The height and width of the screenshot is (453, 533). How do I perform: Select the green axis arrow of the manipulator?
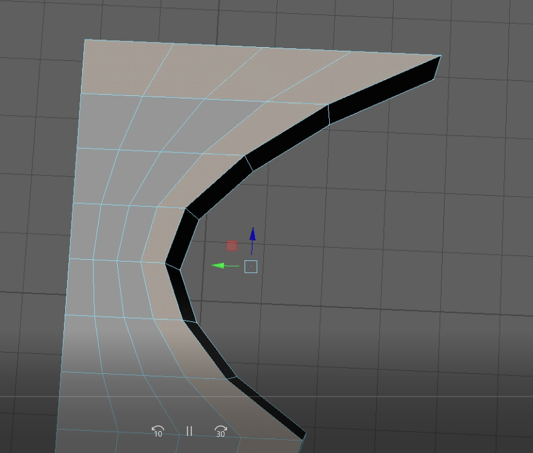click(218, 266)
